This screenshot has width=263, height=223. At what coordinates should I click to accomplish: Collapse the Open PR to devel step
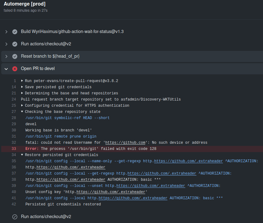tap(6, 68)
